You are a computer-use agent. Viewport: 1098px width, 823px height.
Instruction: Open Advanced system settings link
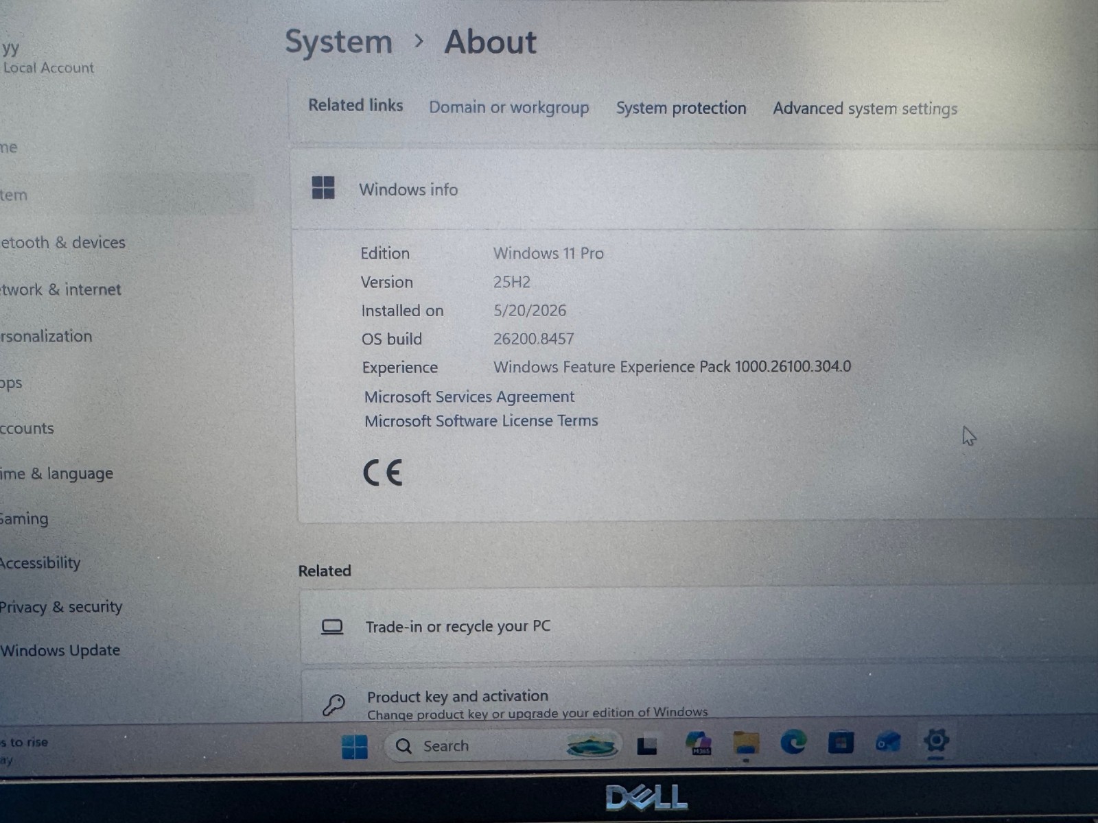pyautogui.click(x=865, y=109)
